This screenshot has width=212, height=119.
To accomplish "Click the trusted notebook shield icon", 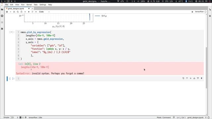I will [x=174, y=117].
